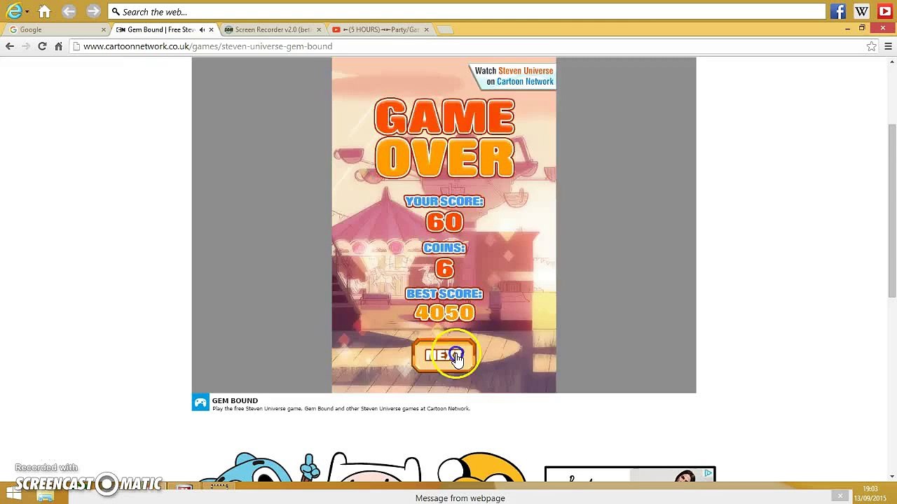
Task: Mute audio on the Gem Bound tab
Action: pos(202,29)
